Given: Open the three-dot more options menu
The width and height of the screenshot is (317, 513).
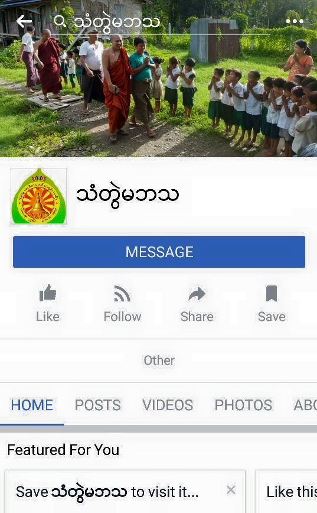Looking at the screenshot, I should coord(295,21).
